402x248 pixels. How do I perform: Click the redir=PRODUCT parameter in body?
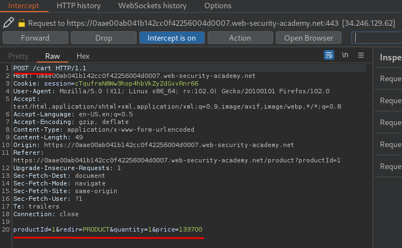click(x=85, y=229)
